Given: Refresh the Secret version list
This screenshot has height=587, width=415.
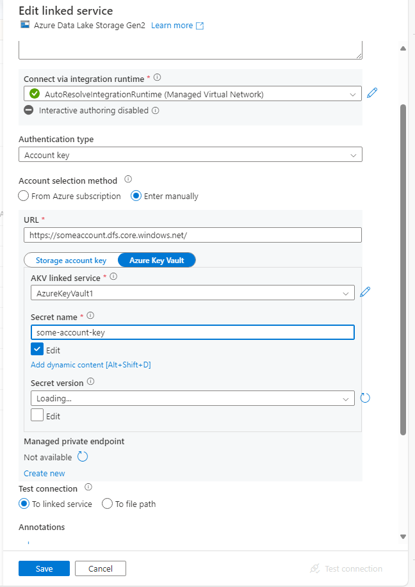Looking at the screenshot, I should 365,398.
